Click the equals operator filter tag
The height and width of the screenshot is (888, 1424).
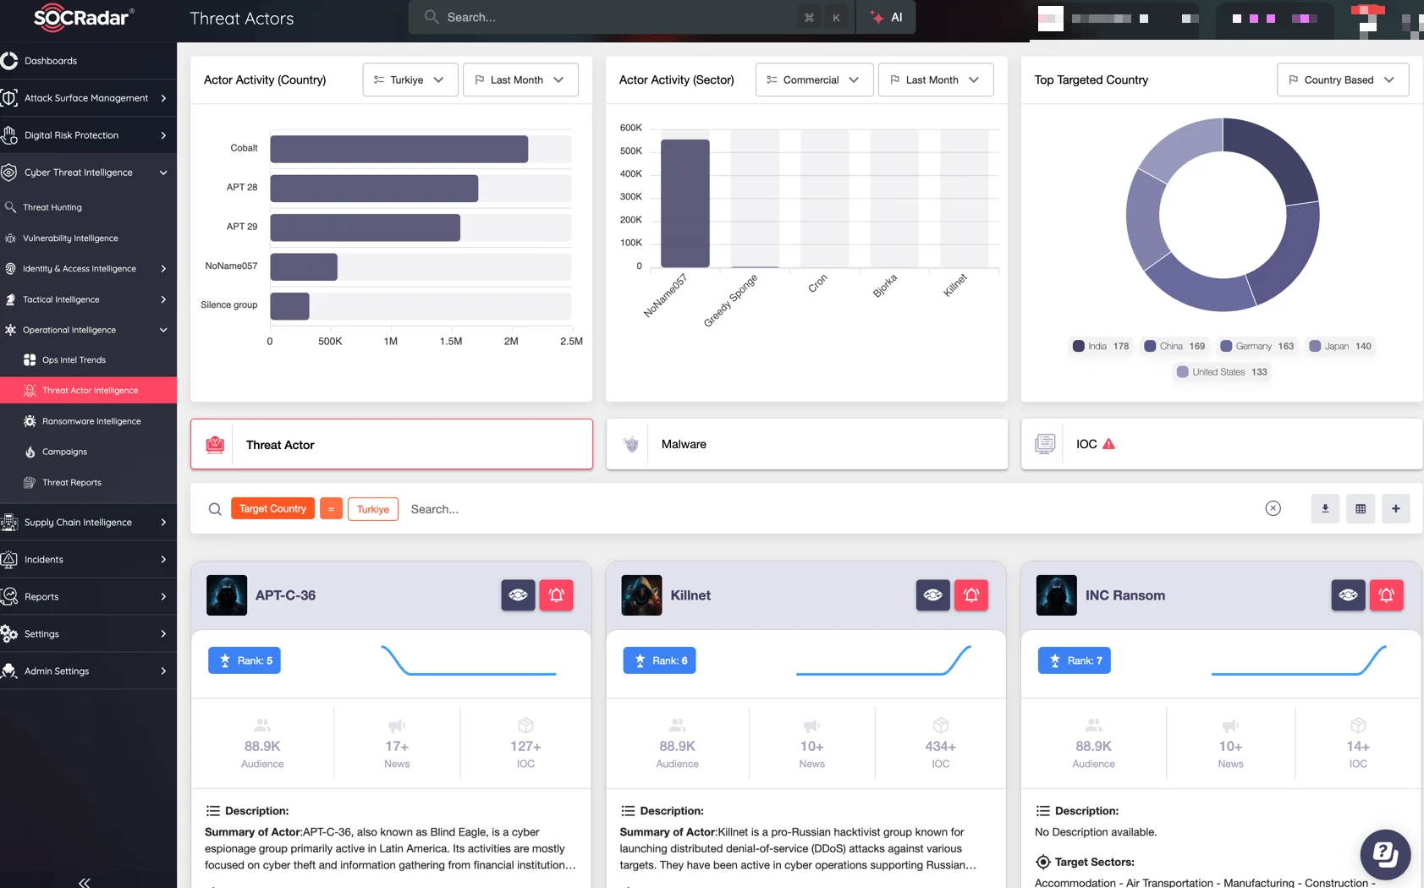tap(331, 509)
